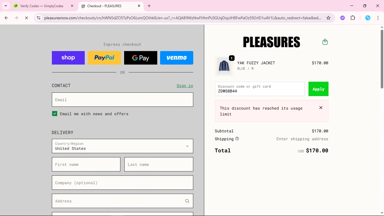Focus the Address input field
Image resolution: width=384 pixels, height=216 pixels.
tap(122, 201)
